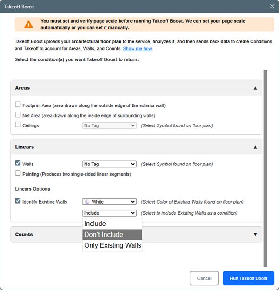Screen dimensions: 279x290
Task: Click the Linears section title
Action: (x=25, y=147)
